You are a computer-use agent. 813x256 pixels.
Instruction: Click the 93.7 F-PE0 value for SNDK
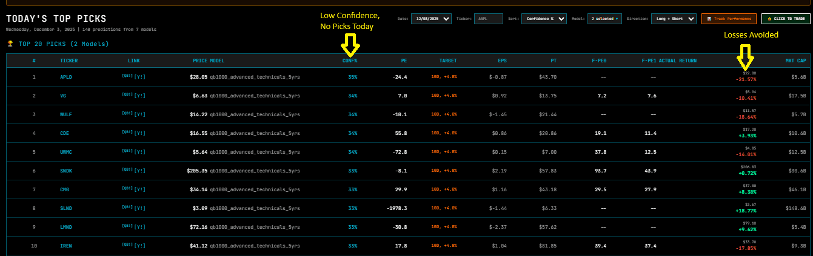pyautogui.click(x=601, y=171)
